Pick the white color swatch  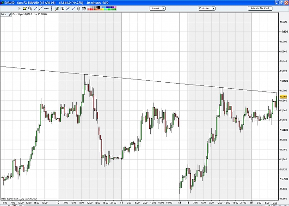(x=88, y=7)
